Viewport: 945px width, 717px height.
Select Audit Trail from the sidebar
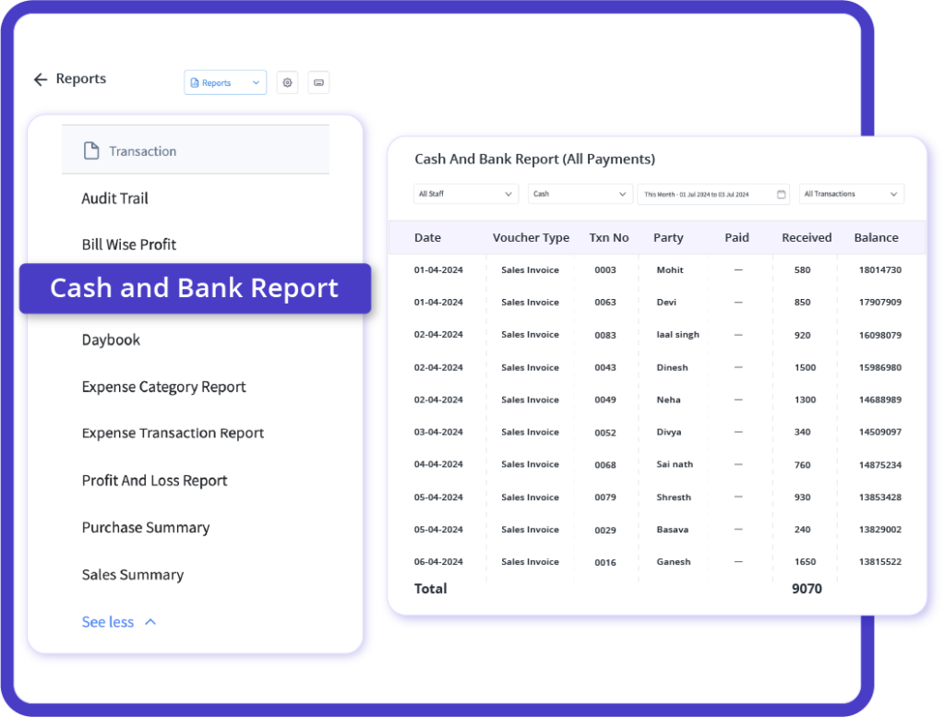(x=114, y=198)
